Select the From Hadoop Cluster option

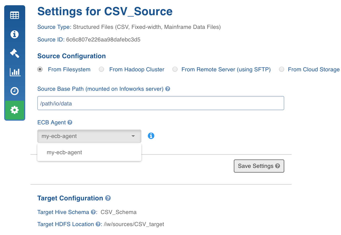[101, 70]
